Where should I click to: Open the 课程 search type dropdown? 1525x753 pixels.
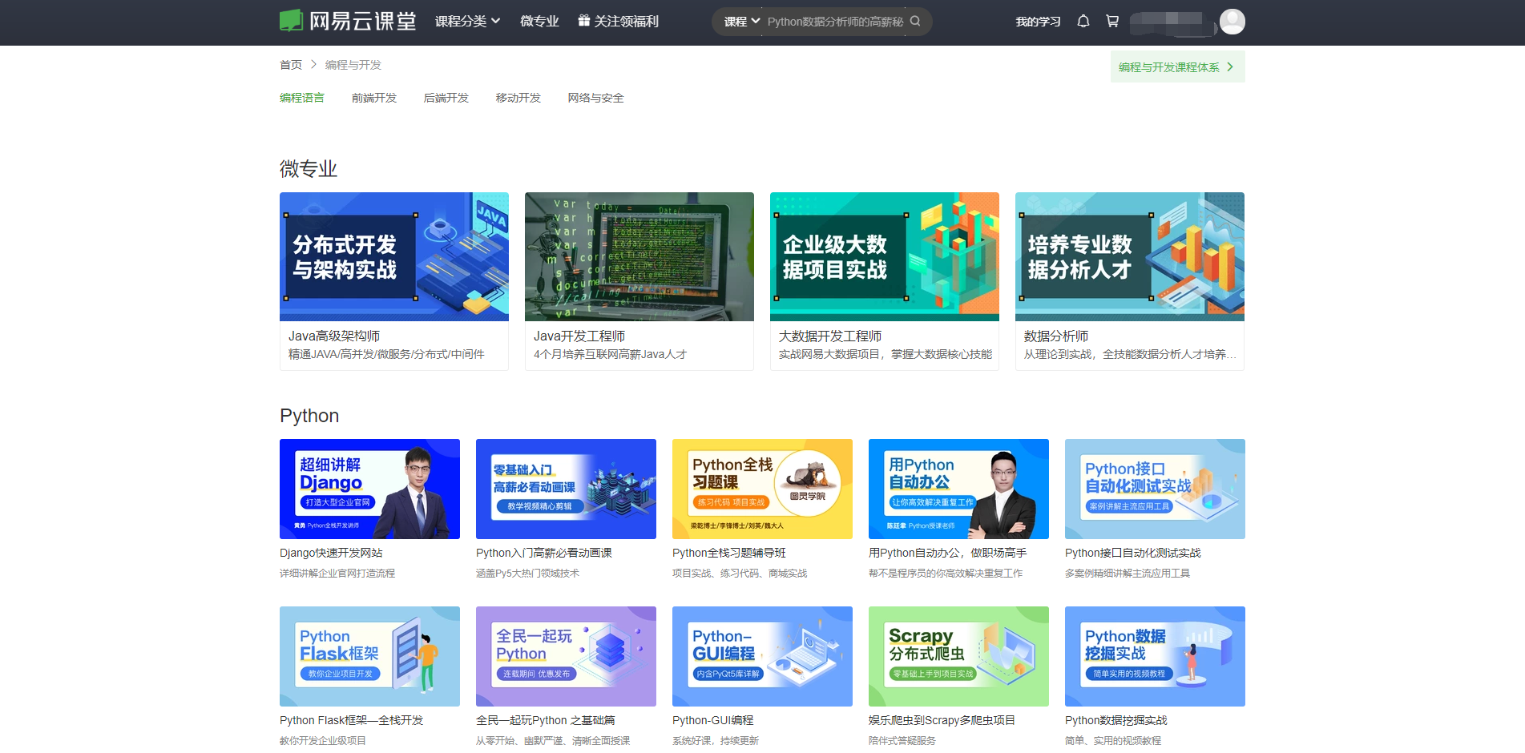click(x=742, y=22)
